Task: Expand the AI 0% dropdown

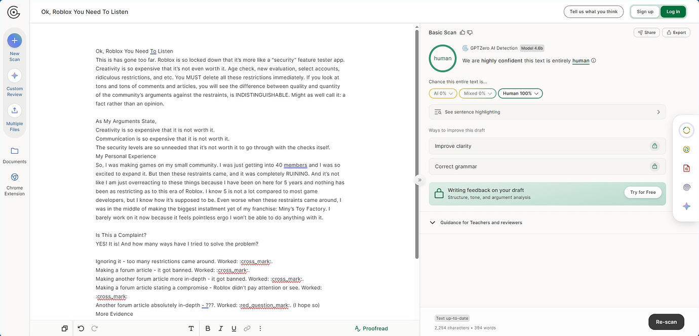Action: pos(443,93)
